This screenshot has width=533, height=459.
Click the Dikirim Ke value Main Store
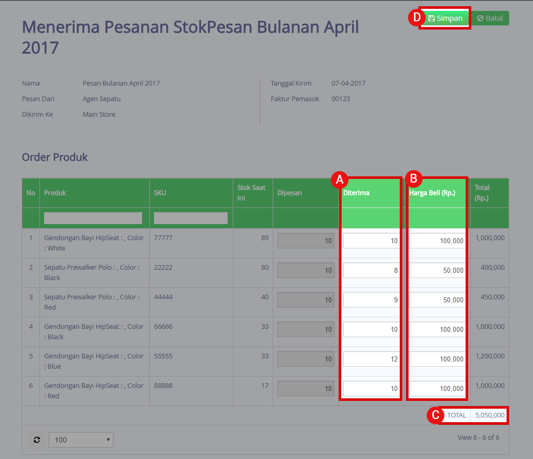point(99,114)
